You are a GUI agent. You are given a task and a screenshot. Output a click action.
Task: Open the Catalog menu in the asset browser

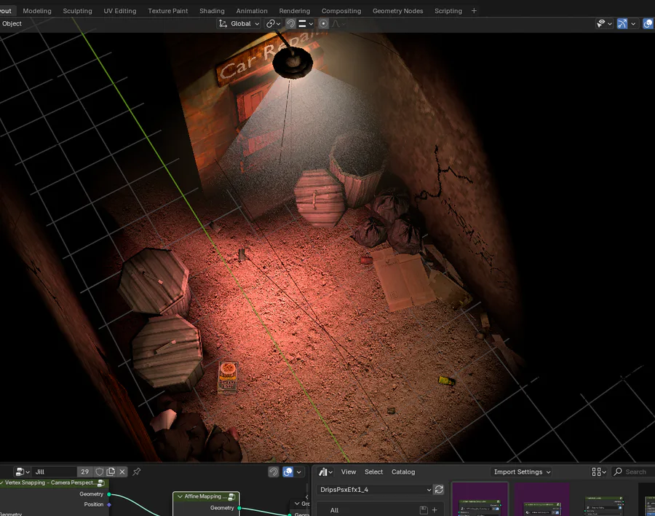pos(402,472)
